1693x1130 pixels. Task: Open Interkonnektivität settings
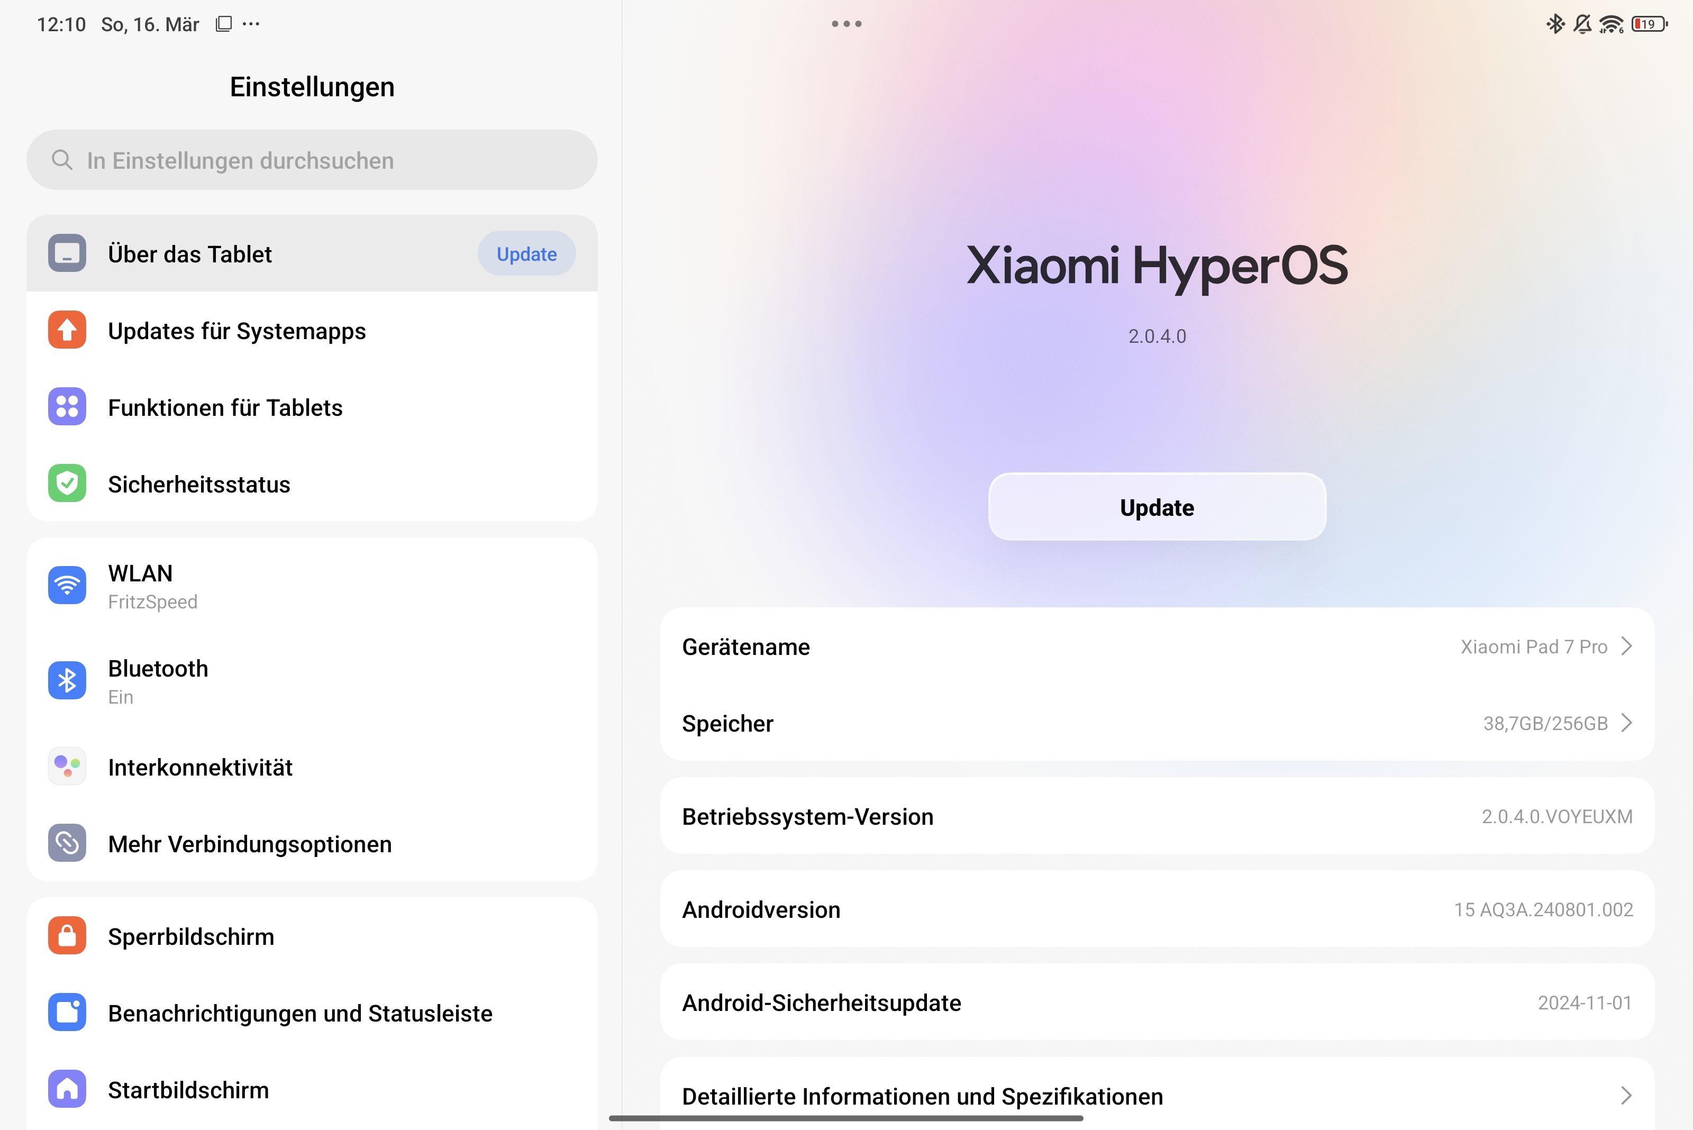coord(312,767)
